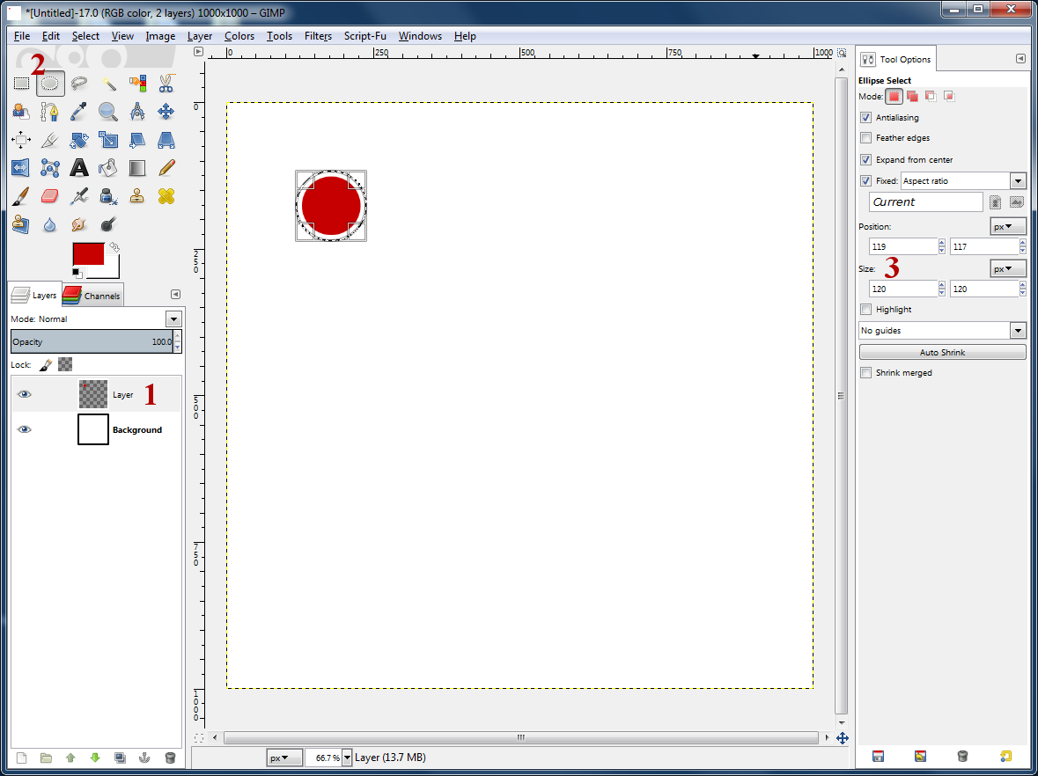This screenshot has width=1038, height=776.
Task: Toggle the Antialiasing checkbox
Action: (x=866, y=117)
